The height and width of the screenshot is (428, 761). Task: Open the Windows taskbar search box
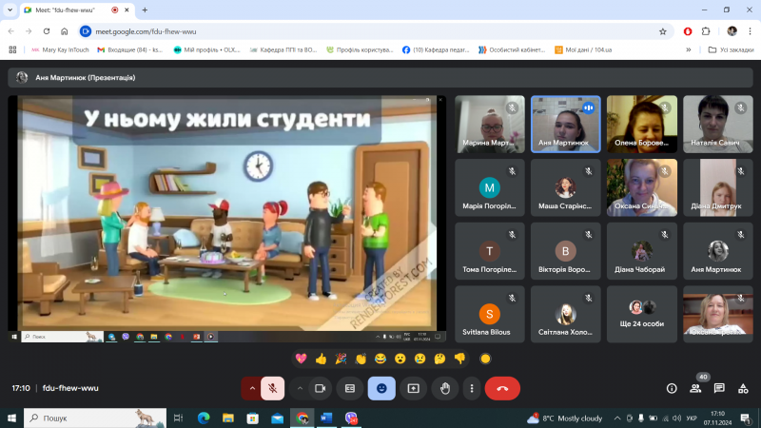coord(88,418)
